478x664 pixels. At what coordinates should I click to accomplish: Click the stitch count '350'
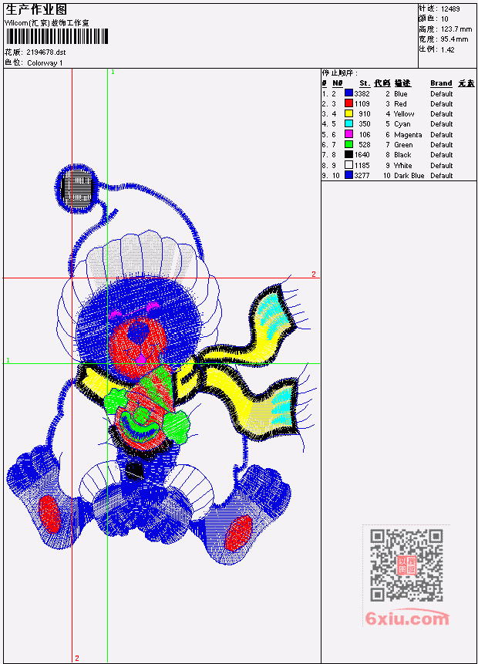pyautogui.click(x=364, y=124)
